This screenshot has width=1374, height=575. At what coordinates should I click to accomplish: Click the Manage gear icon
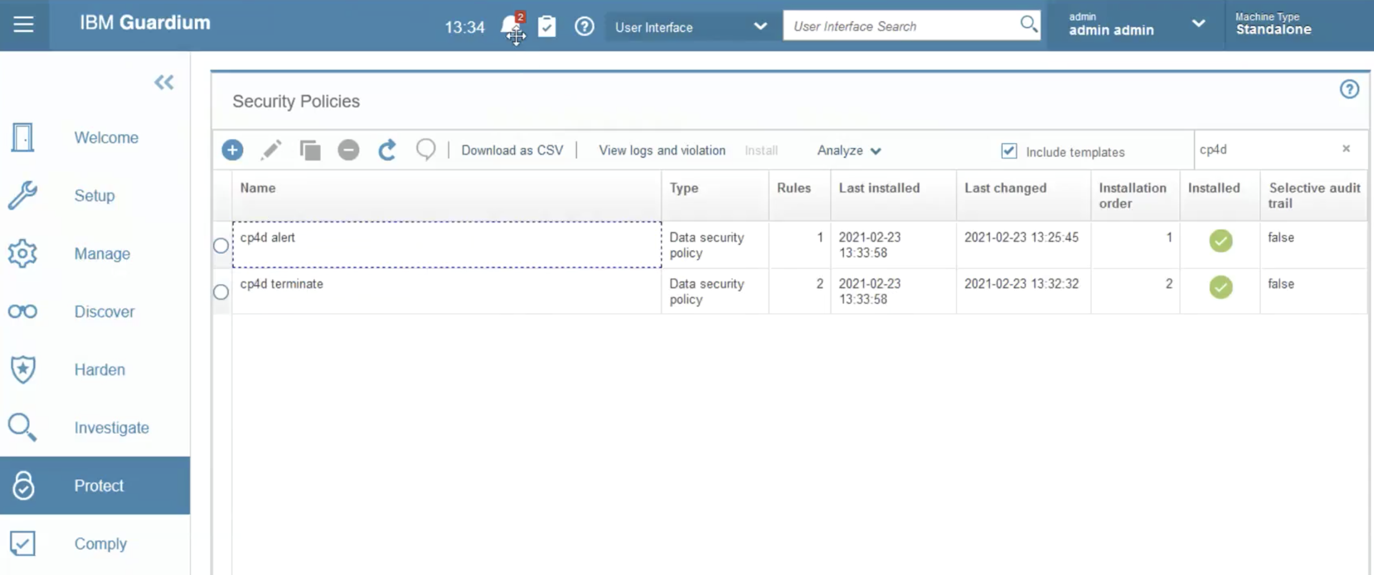coord(23,253)
